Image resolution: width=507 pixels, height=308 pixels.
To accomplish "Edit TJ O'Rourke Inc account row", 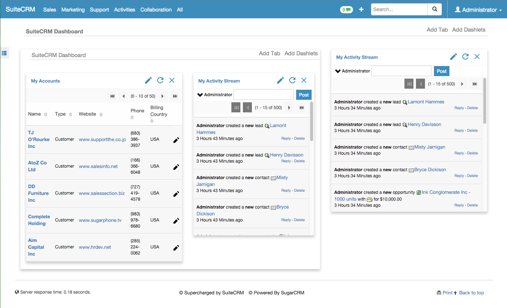I will [176, 140].
